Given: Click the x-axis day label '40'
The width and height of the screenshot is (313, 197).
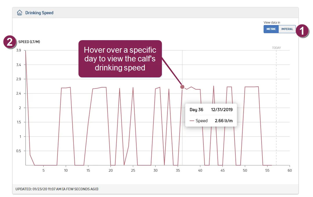Looking at the screenshot, I should (200, 171).
